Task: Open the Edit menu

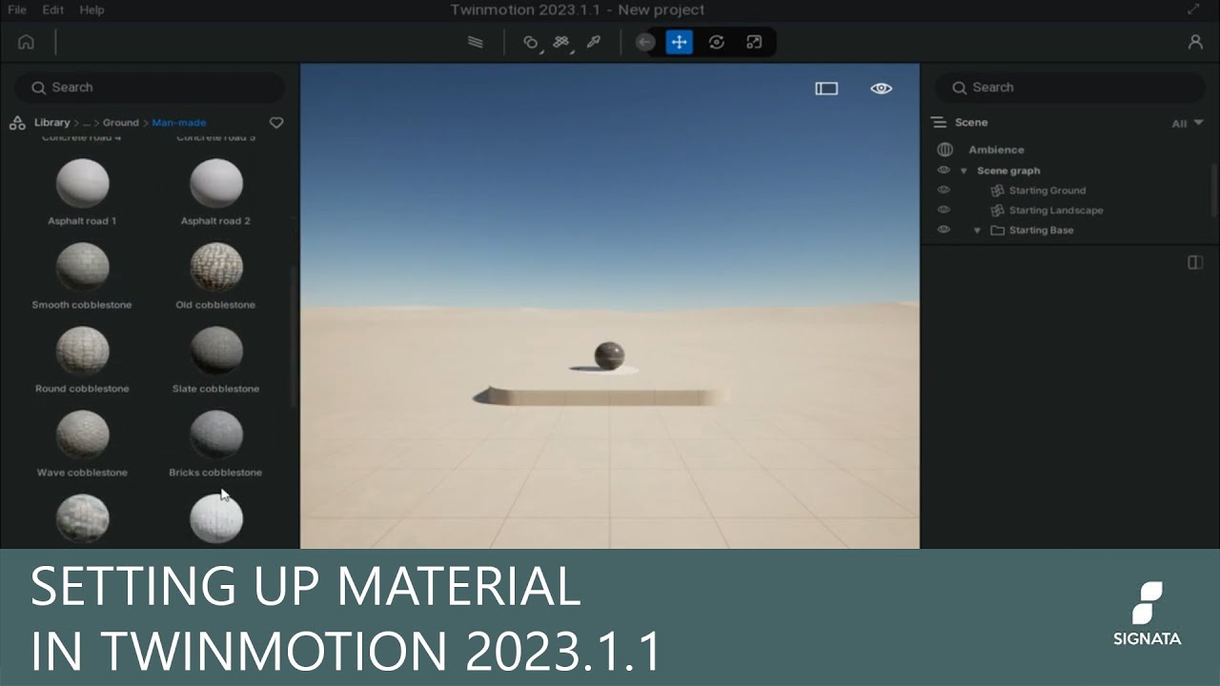Action: pyautogui.click(x=53, y=10)
